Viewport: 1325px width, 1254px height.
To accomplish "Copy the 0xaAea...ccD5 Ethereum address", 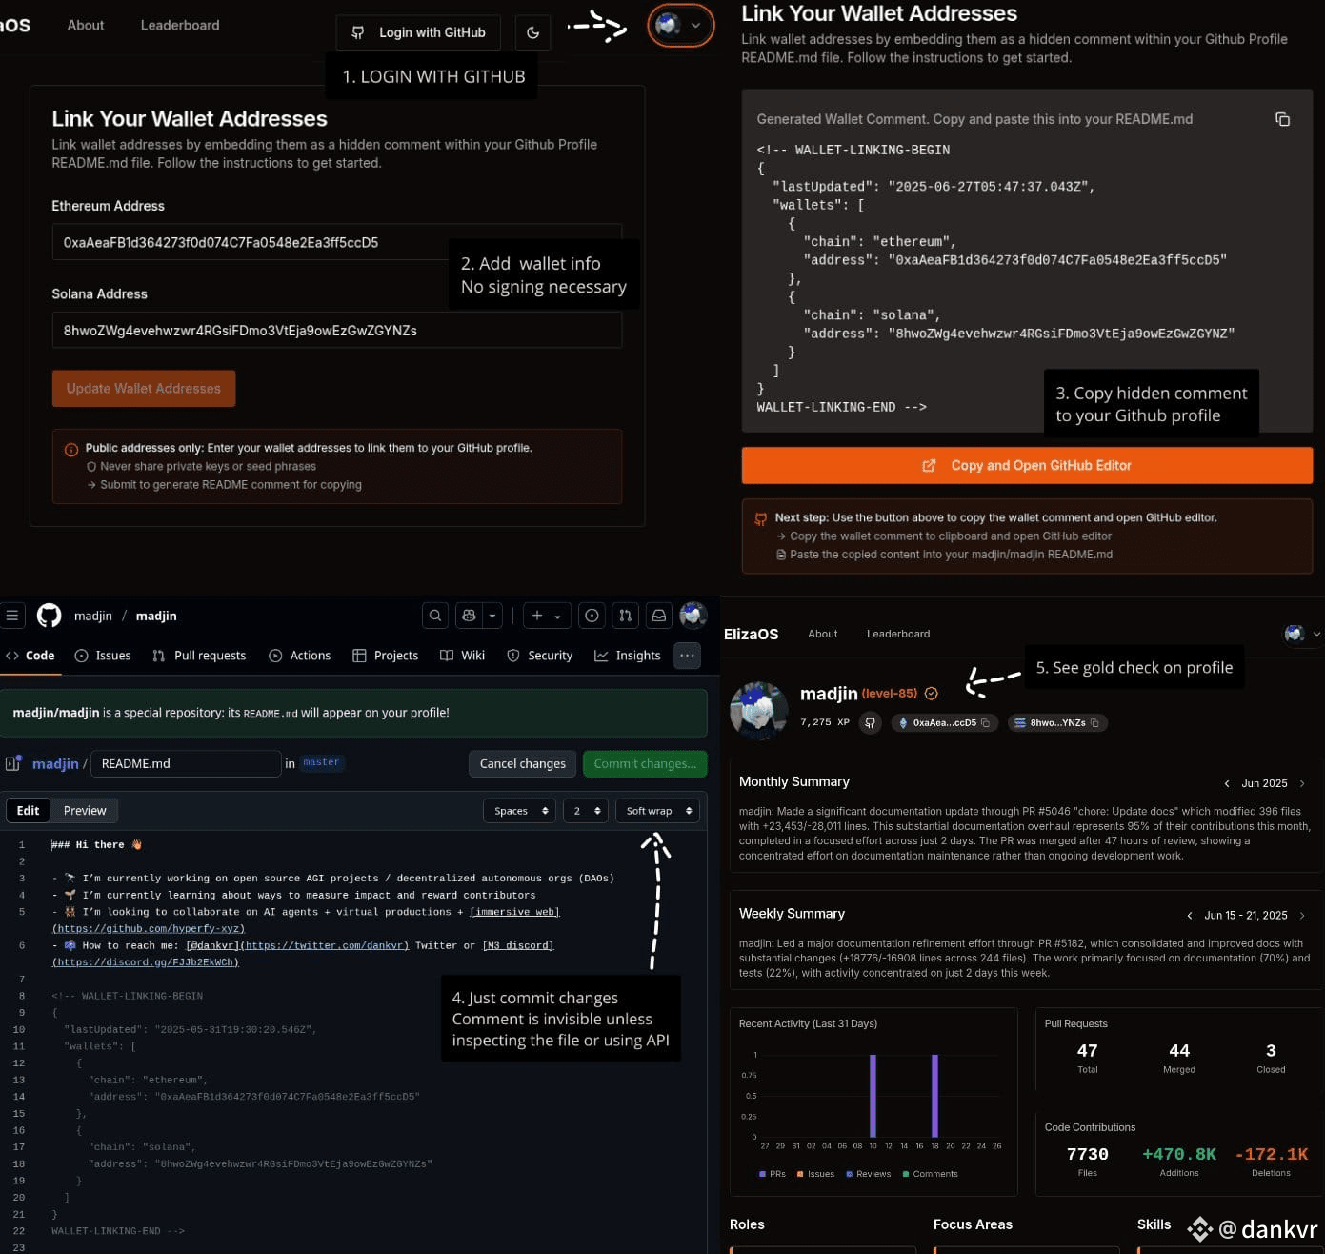I will coord(986,723).
